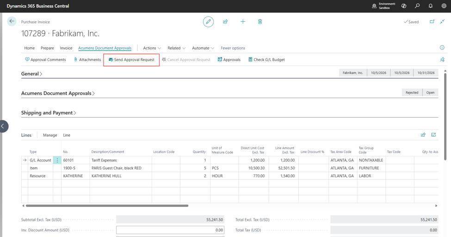This screenshot has height=237, width=451.
Task: Open notifications bell icon
Action: point(431,6)
